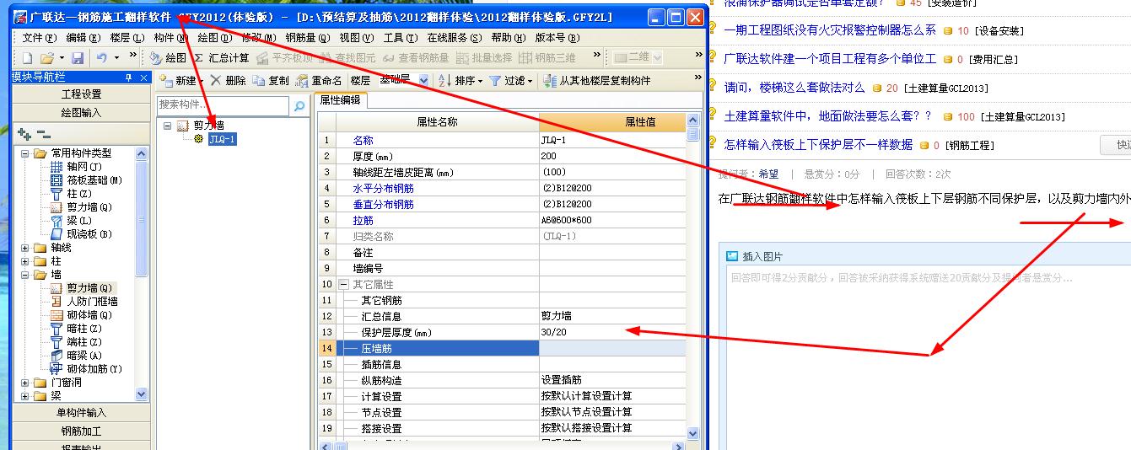Pin the 模块导航栏 panel
This screenshot has height=450, width=1131.
[x=128, y=78]
